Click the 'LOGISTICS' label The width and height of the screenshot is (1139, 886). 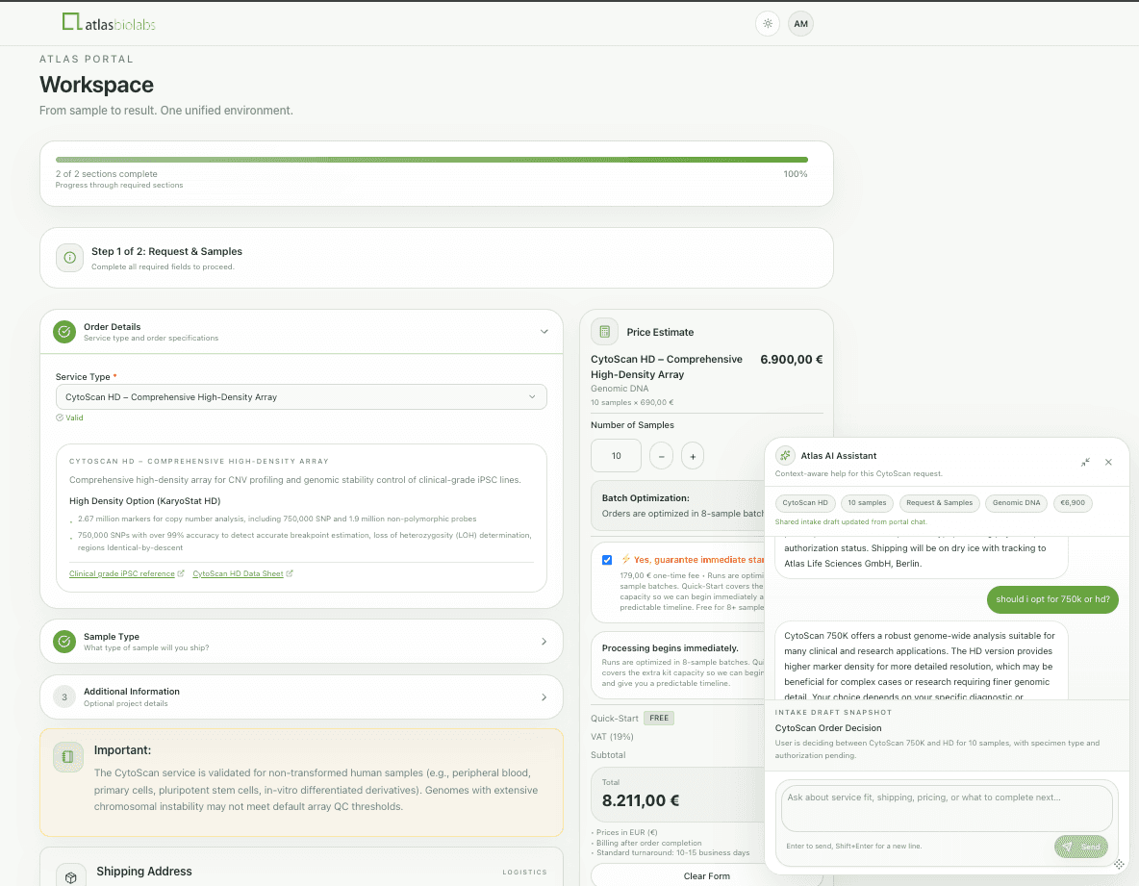(x=524, y=873)
